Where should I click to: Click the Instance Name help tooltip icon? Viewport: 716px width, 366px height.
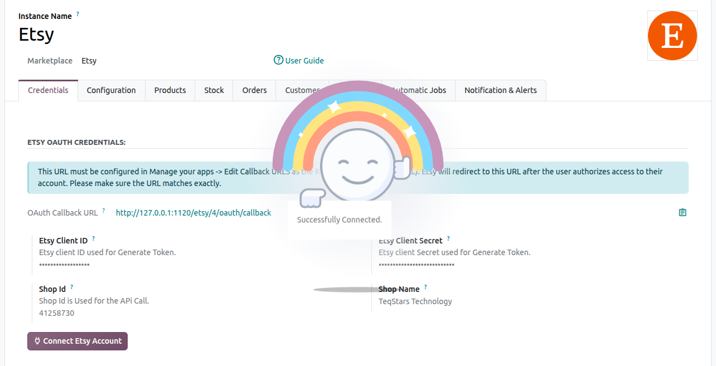tap(78, 14)
